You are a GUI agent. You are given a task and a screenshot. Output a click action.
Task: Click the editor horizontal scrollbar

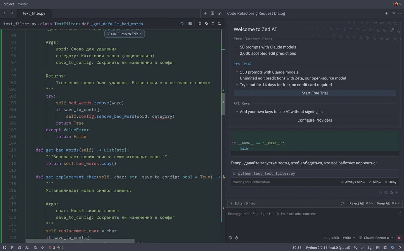coord(80,241)
